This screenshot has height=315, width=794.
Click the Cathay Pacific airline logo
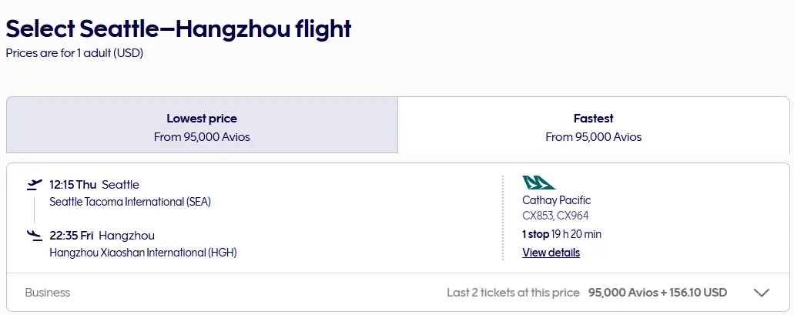click(x=539, y=183)
